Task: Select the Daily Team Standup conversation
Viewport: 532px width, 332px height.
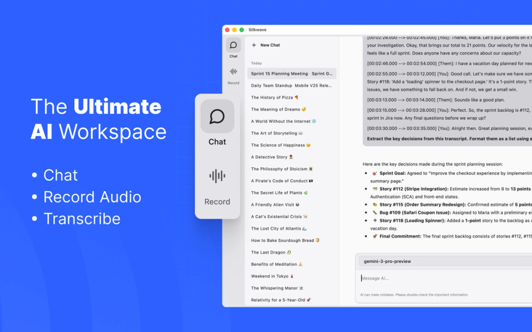Action: [x=292, y=86]
